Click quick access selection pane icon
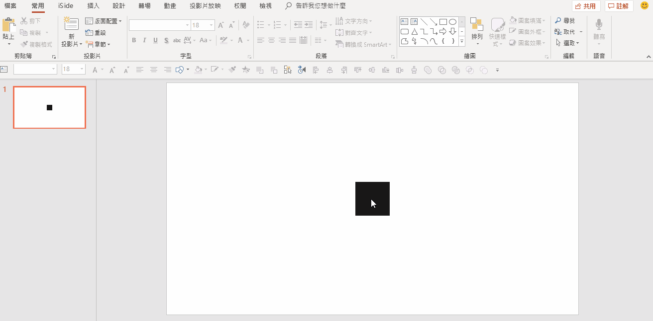The height and width of the screenshot is (321, 653). 288,70
